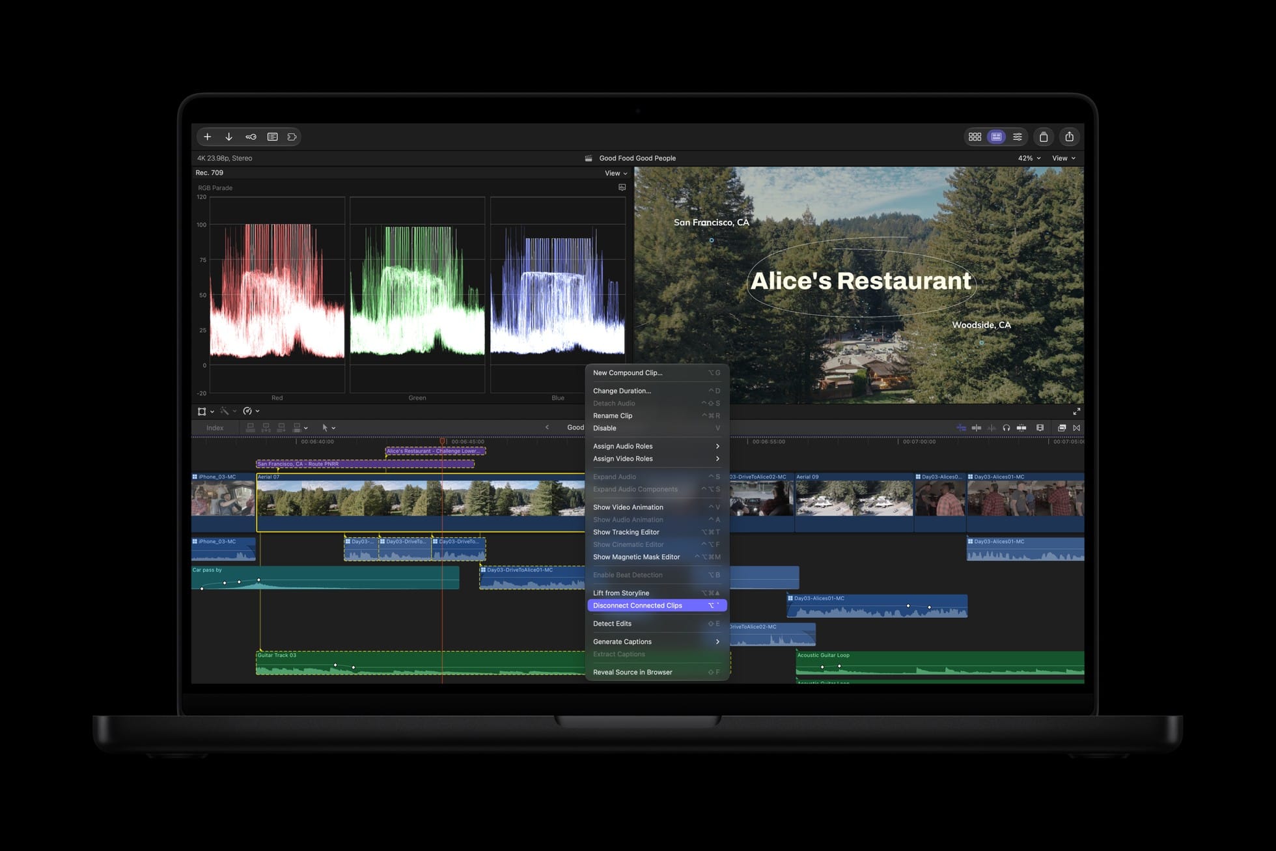Screen dimensions: 1276x851
Task: Select the Car pass by audio clip
Action: click(325, 578)
